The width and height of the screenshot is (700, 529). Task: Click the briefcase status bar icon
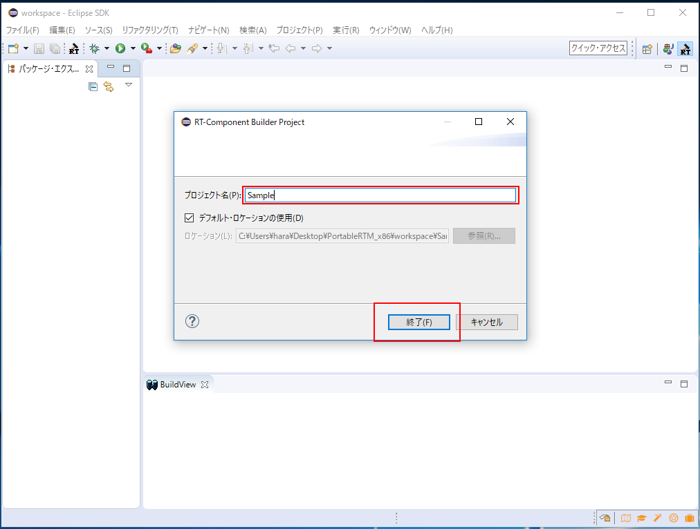690,518
